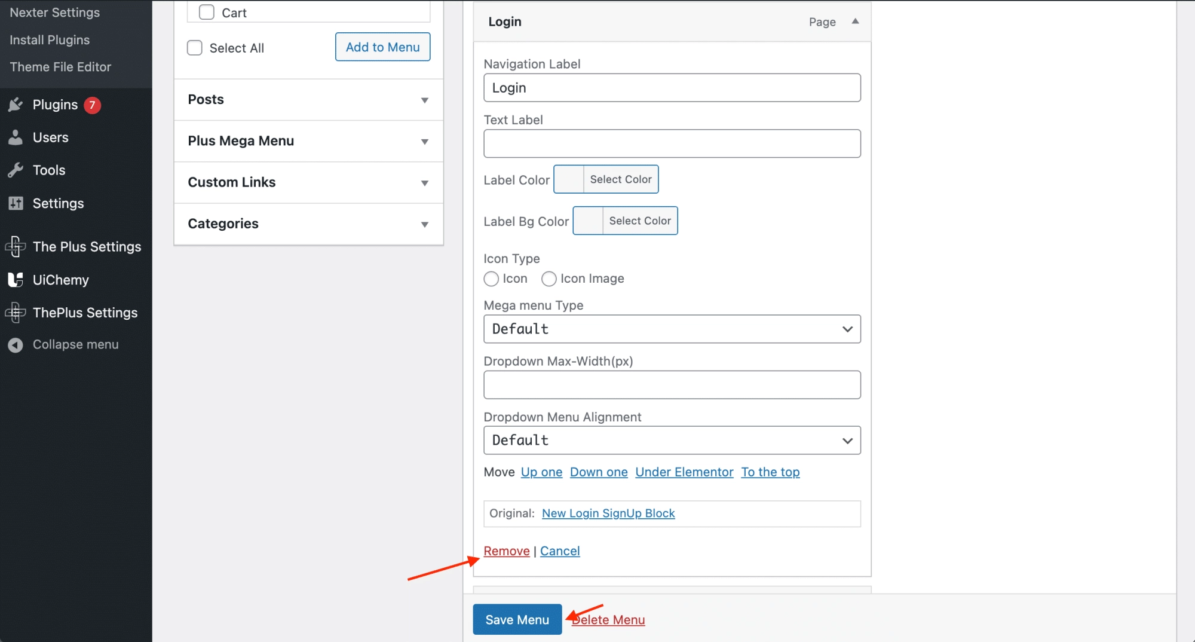Click the ThePlus Settings icon

[x=16, y=313]
